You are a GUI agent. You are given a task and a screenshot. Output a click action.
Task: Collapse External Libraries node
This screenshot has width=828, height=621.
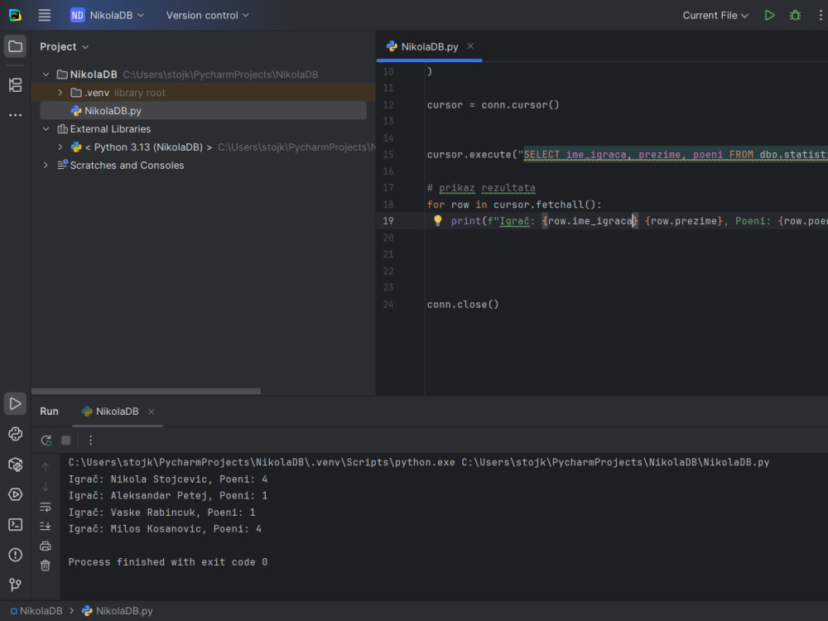click(x=46, y=129)
